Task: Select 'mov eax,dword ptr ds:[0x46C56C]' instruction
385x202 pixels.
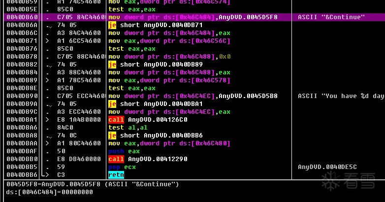Action: [x=169, y=41]
